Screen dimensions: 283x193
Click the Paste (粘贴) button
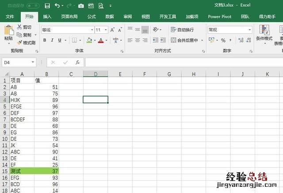[x=8, y=33]
